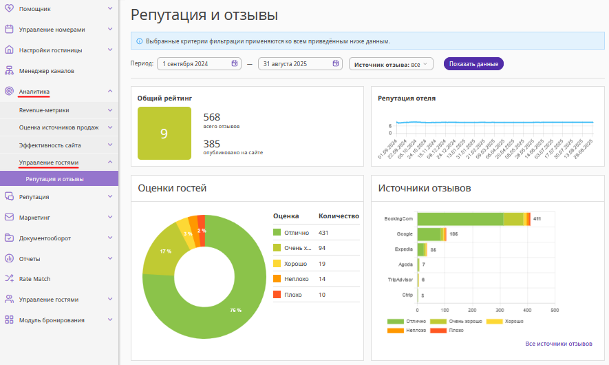
Task: Click the Rate Match shuffle icon
Action: (9, 279)
